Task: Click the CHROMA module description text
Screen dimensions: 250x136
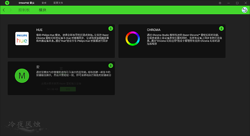Action: tap(184, 39)
